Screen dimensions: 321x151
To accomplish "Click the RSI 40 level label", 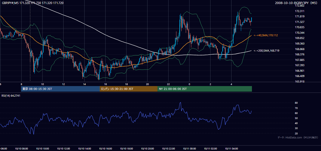I will tap(296, 123).
